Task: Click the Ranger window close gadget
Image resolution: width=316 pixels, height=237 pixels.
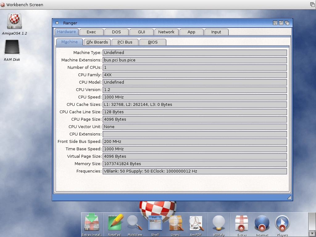Action: 57,23
